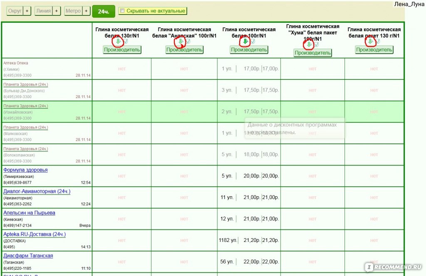Click the checkmark icon under Глина "Хума" белая пакет

(x=316, y=44)
